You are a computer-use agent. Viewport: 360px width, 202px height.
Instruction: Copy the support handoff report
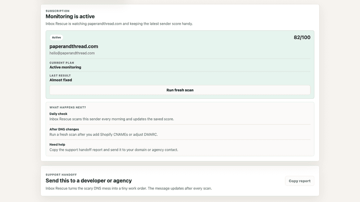[x=300, y=181]
